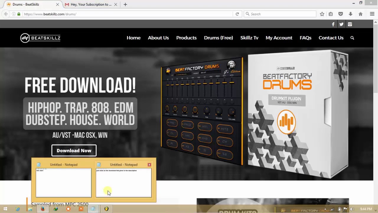Viewport: 378px width, 213px height.
Task: Open the Products menu item
Action: tap(186, 38)
